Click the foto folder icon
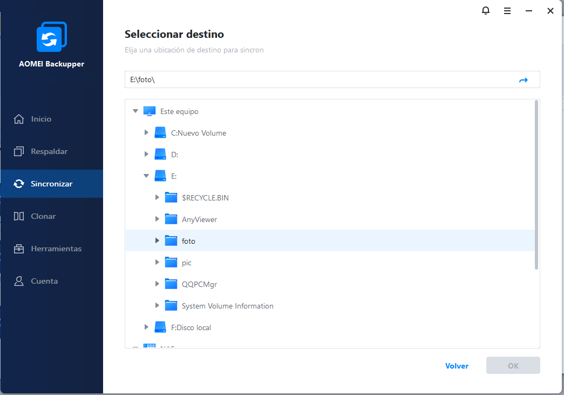564x395 pixels. (171, 241)
